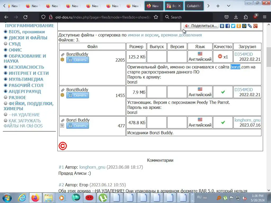The width and height of the screenshot is (271, 203).
Task: Click the text document icon of Bonzi Buddy sources
Action: 62,126
